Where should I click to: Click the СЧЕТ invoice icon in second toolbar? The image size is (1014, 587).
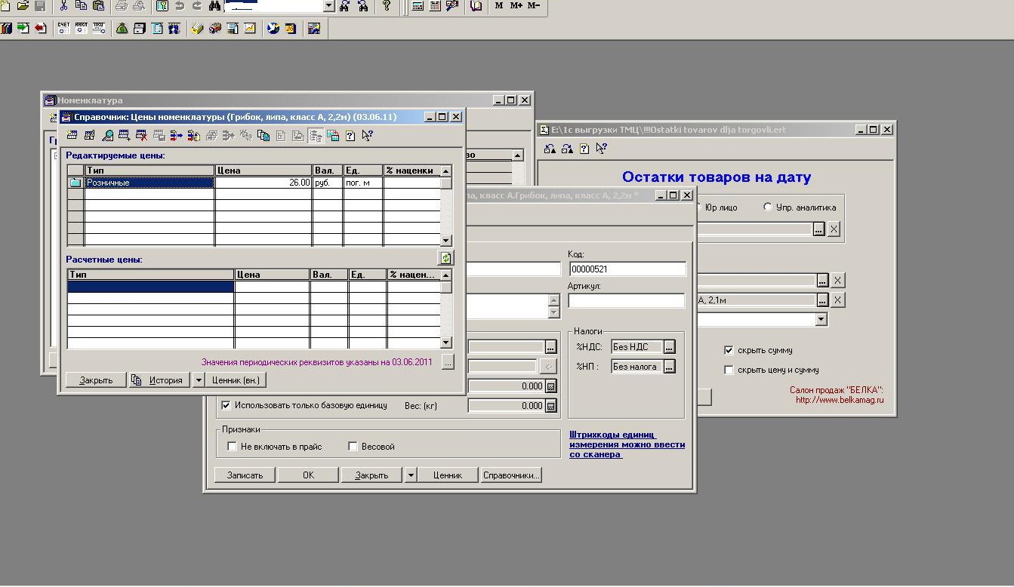pyautogui.click(x=63, y=29)
